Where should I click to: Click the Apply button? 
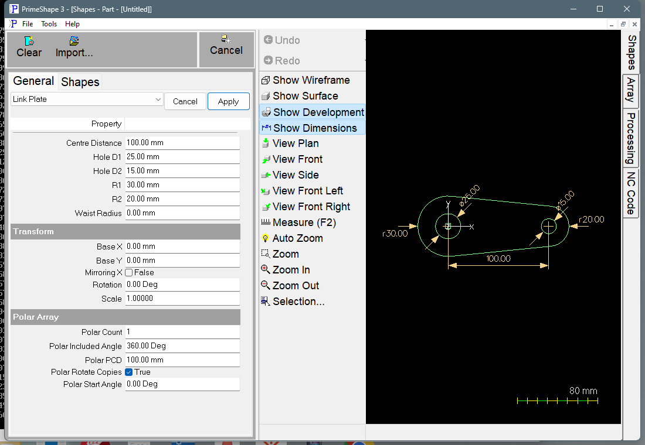coord(228,101)
